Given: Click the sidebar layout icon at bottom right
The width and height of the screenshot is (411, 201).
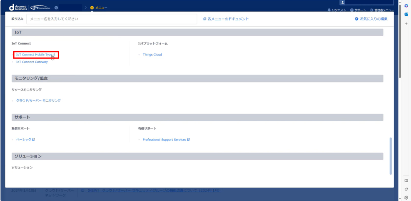Looking at the screenshot, I should (406, 180).
